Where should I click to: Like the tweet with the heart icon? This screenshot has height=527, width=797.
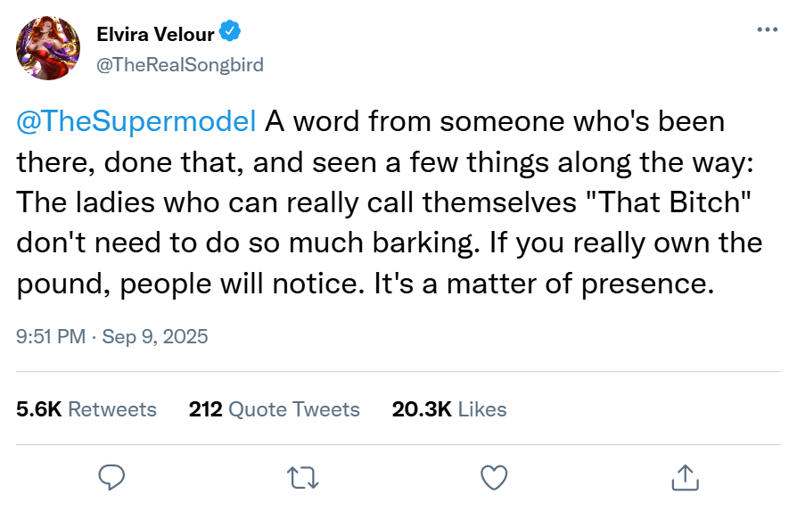tap(494, 477)
